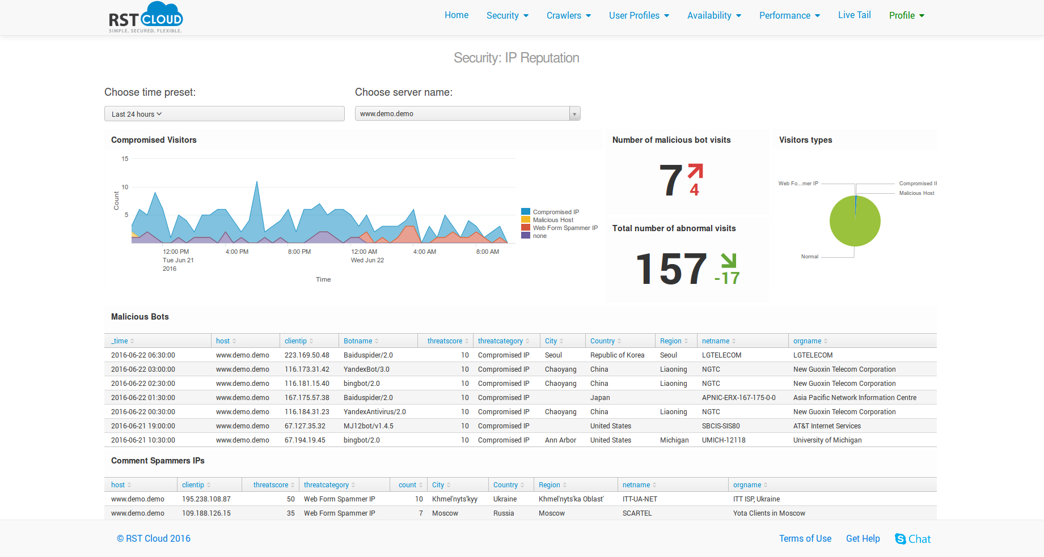Sort Malicious Bots by netname column
This screenshot has width=1044, height=557.
(x=718, y=341)
